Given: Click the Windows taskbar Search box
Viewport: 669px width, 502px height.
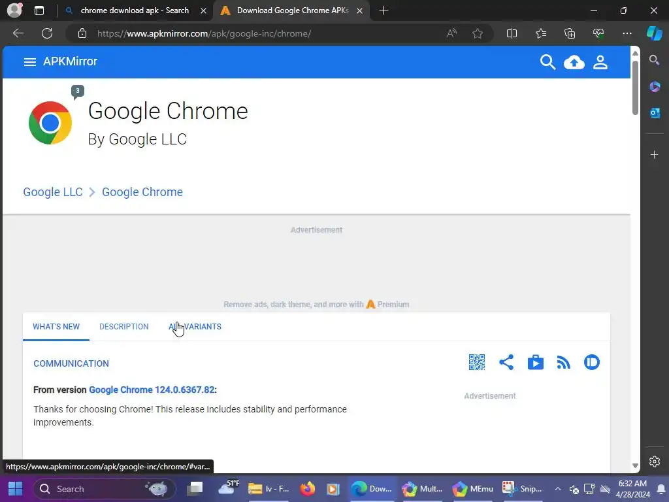Looking at the screenshot, I should pos(105,489).
